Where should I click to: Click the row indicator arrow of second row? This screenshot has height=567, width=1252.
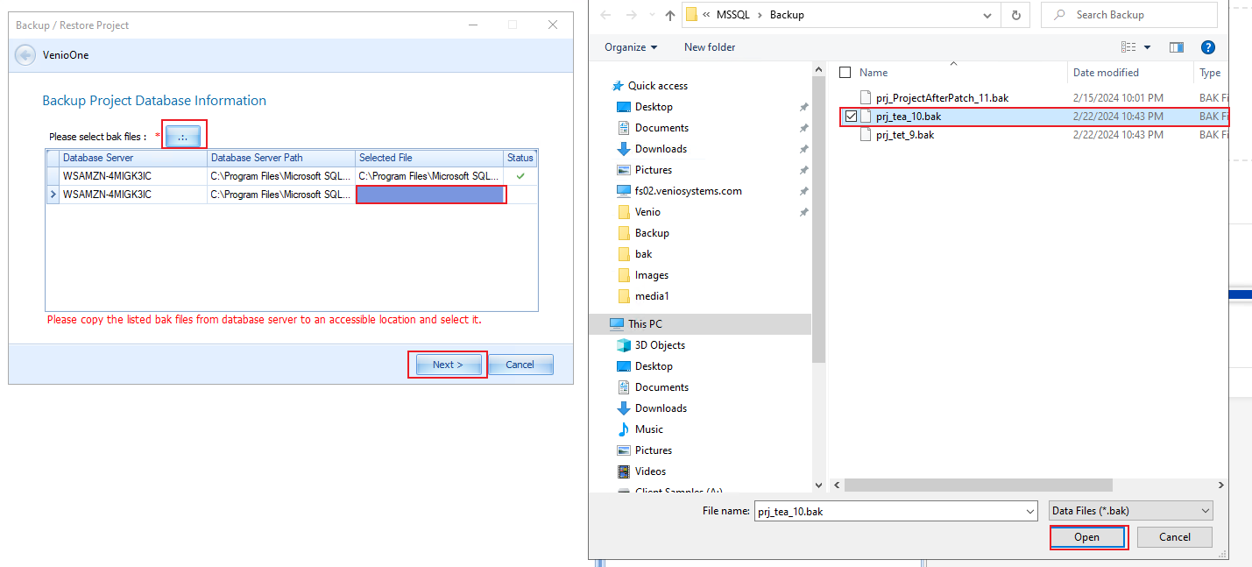pyautogui.click(x=53, y=195)
